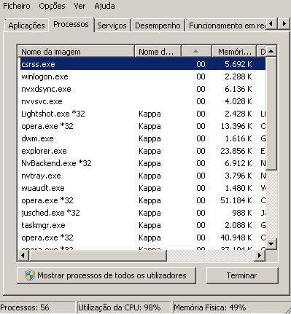This screenshot has width=291, height=314.
Task: Select the wuauclt.exe process
Action: [x=142, y=188]
